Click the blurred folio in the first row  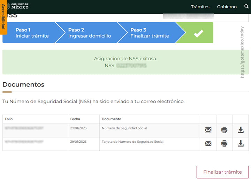(x=24, y=128)
